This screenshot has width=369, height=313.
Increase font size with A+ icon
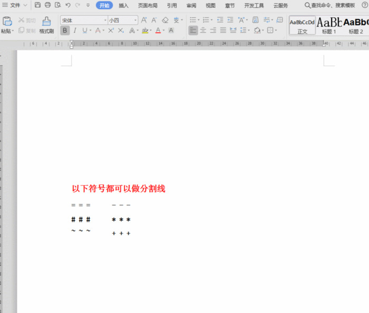click(x=144, y=20)
